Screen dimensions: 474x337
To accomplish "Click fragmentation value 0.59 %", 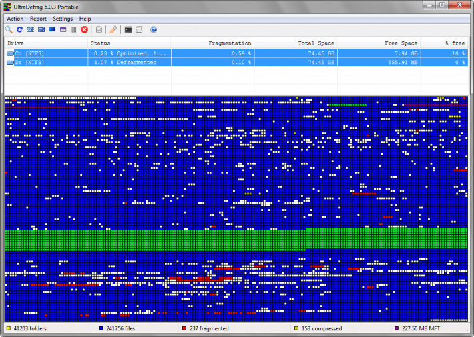I will (241, 53).
